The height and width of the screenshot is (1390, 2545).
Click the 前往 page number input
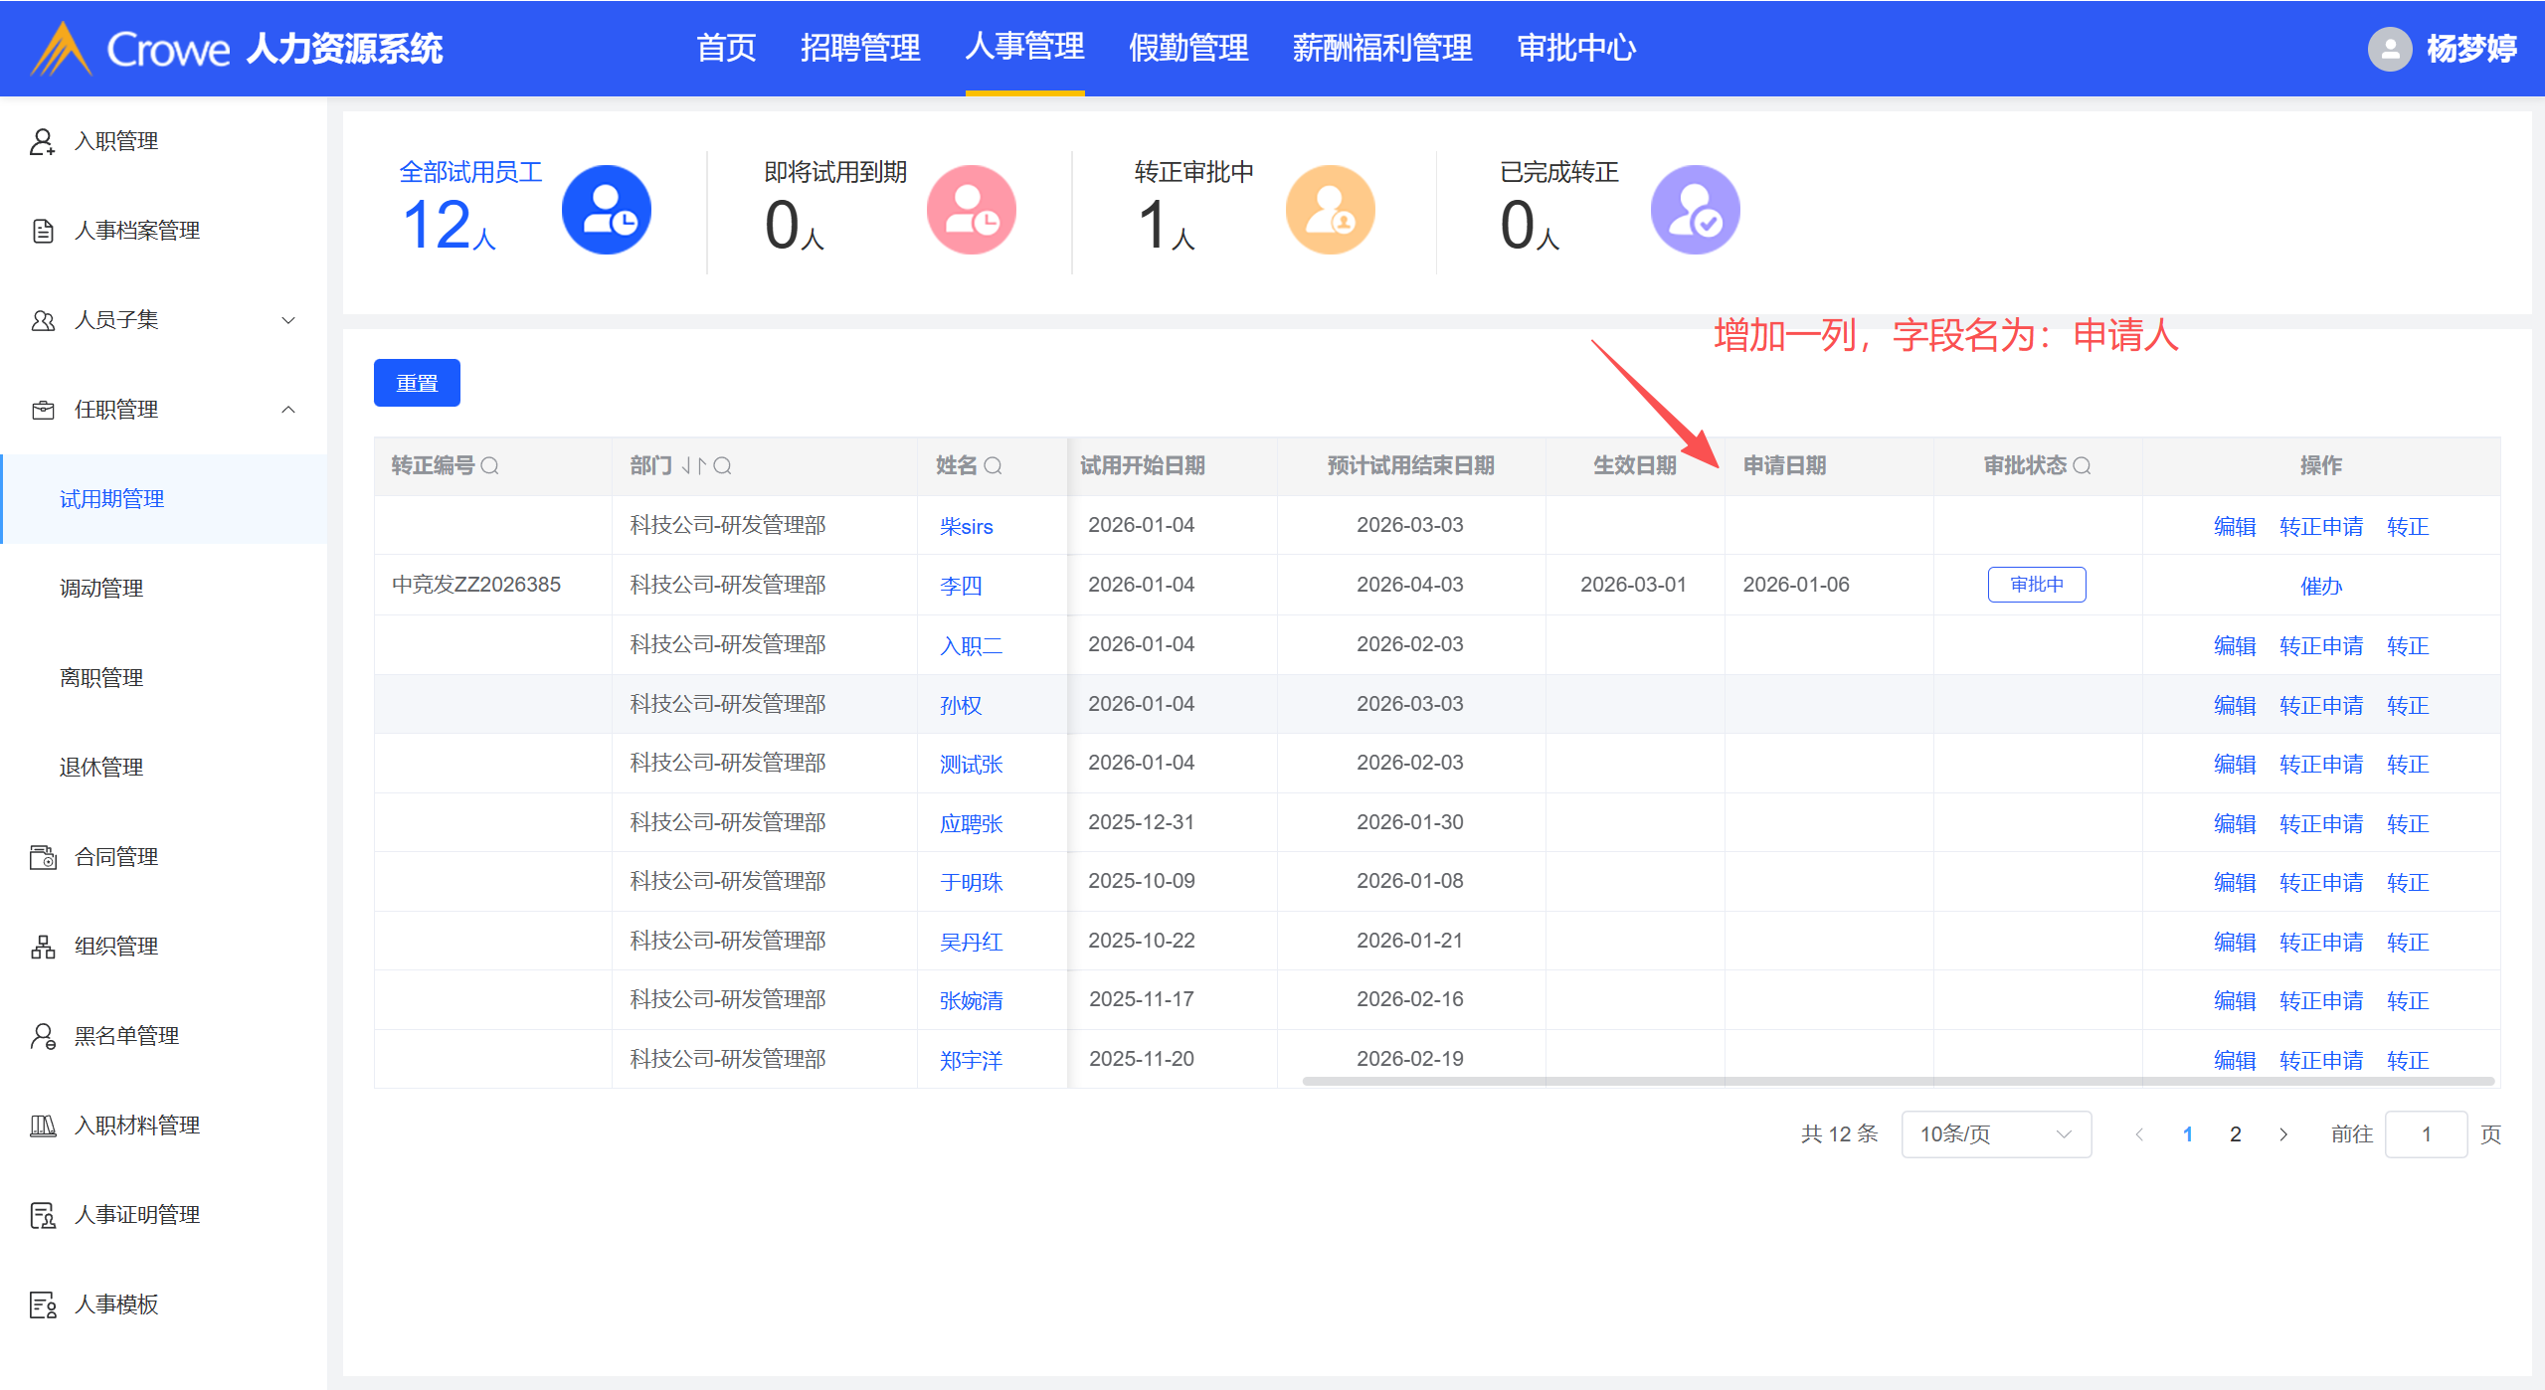point(2425,1134)
